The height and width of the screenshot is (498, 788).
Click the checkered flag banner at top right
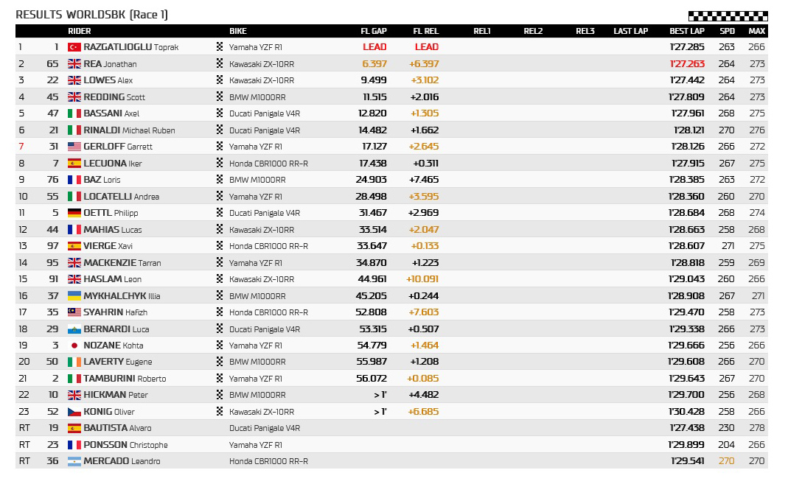728,15
